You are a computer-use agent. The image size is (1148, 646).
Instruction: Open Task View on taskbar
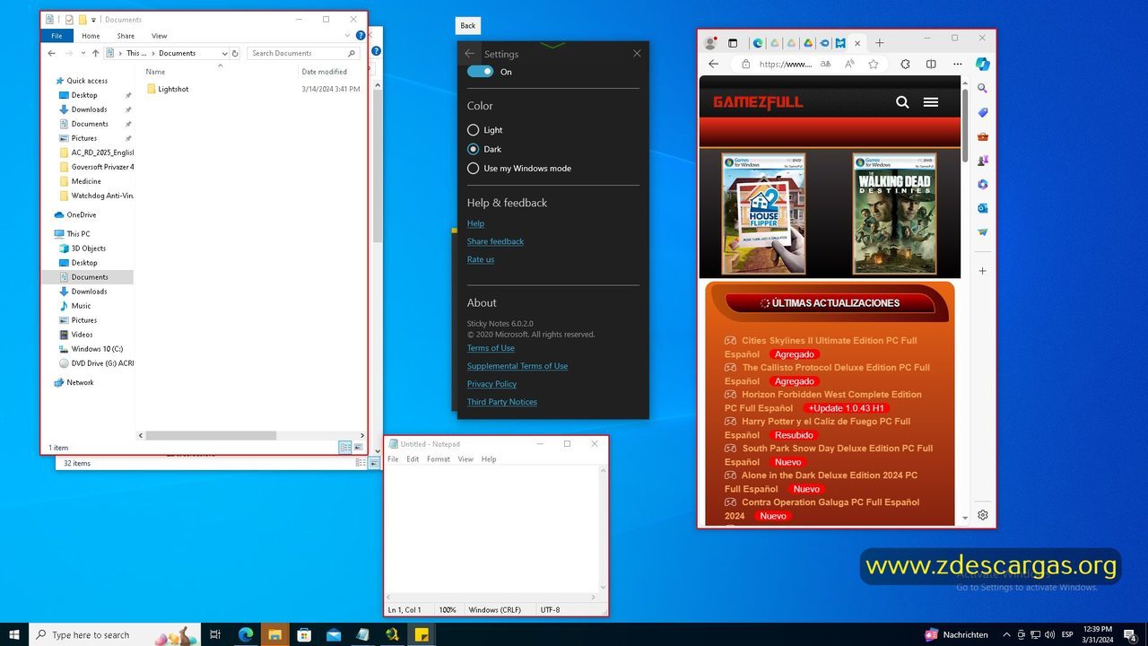[x=215, y=634]
